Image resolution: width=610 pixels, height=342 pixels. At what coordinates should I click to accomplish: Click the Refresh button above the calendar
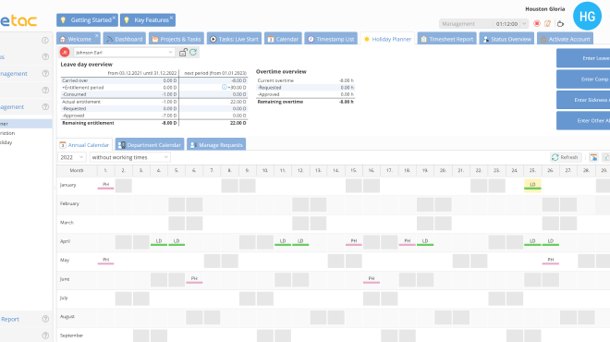(566, 157)
